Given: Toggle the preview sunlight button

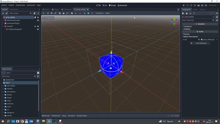Looking at the screenshot, I should 85,13.
